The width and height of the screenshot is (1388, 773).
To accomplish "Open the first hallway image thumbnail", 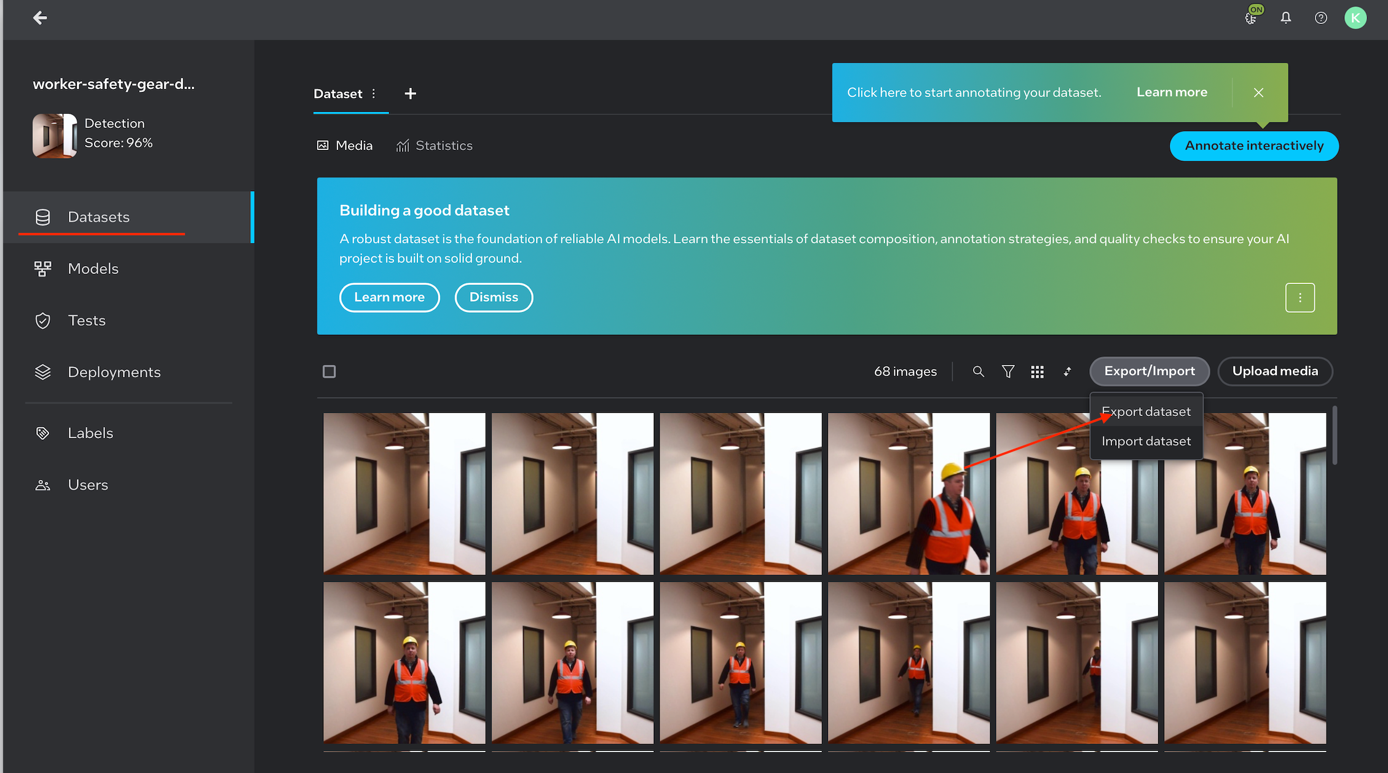I will pyautogui.click(x=404, y=493).
